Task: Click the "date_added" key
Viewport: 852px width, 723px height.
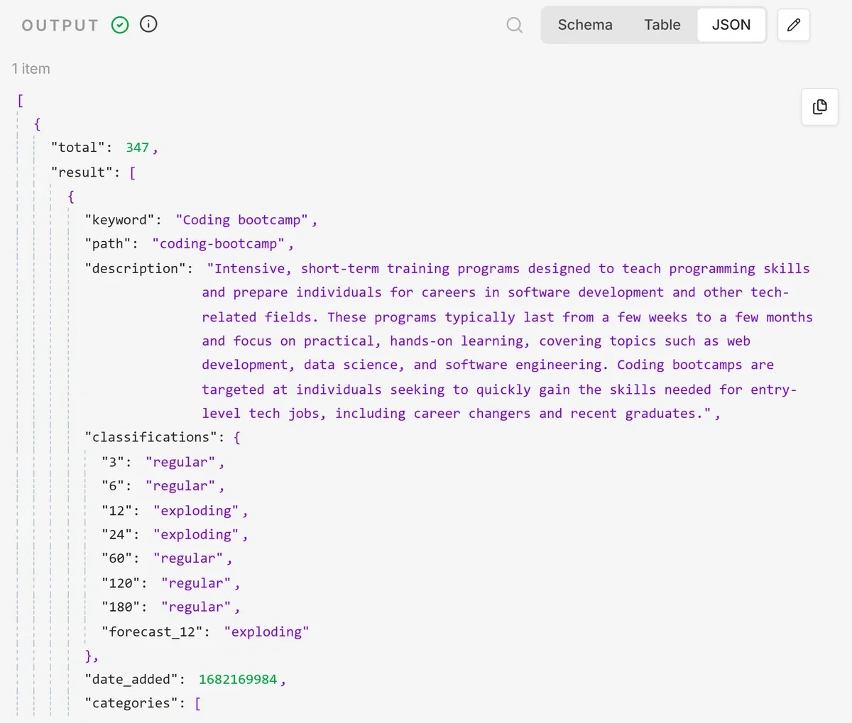Action: (x=131, y=680)
